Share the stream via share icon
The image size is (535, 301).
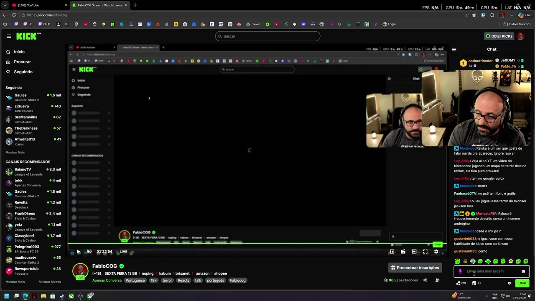tap(425, 280)
